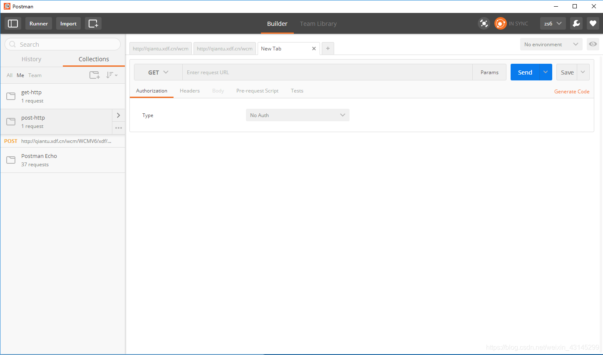Filter collections by All

[10, 75]
